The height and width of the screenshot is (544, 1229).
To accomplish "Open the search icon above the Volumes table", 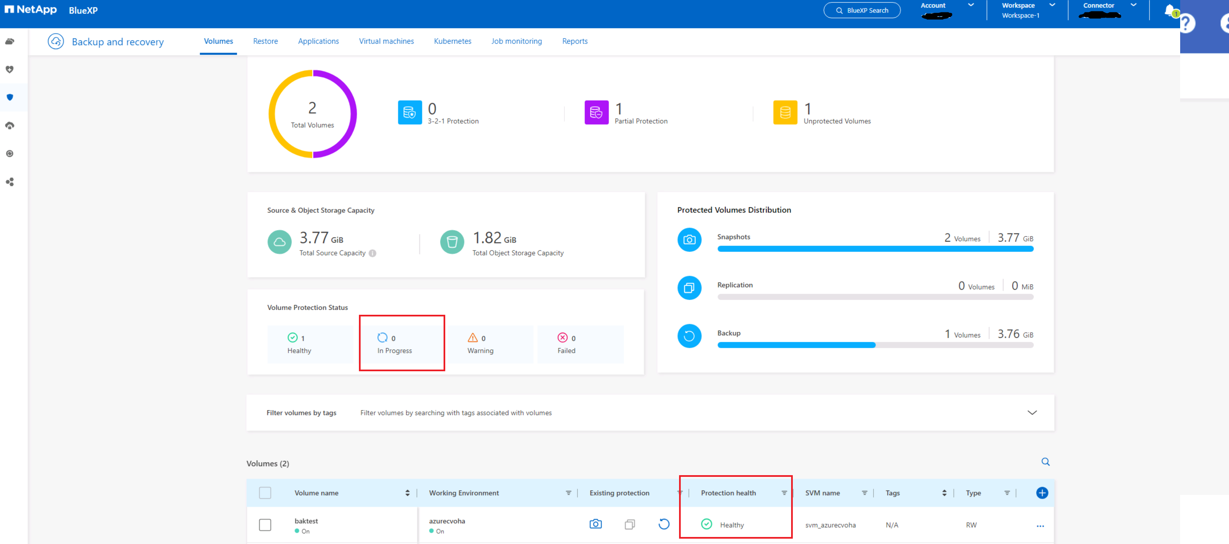I will [1045, 462].
